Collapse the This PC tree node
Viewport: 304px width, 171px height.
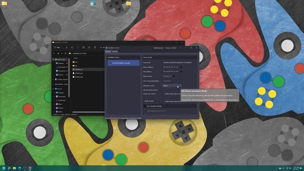(x=54, y=89)
